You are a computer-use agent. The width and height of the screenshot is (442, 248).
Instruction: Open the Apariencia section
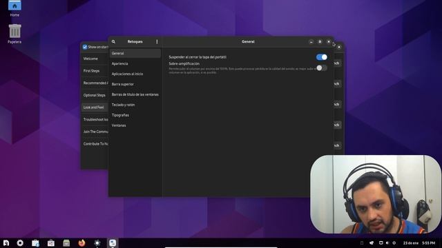(x=135, y=63)
